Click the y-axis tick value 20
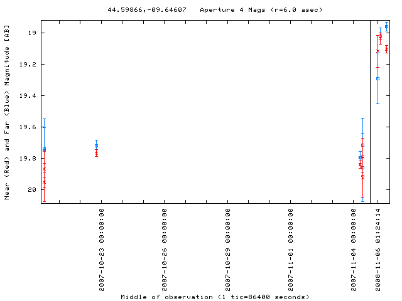402x301 pixels. pos(32,190)
